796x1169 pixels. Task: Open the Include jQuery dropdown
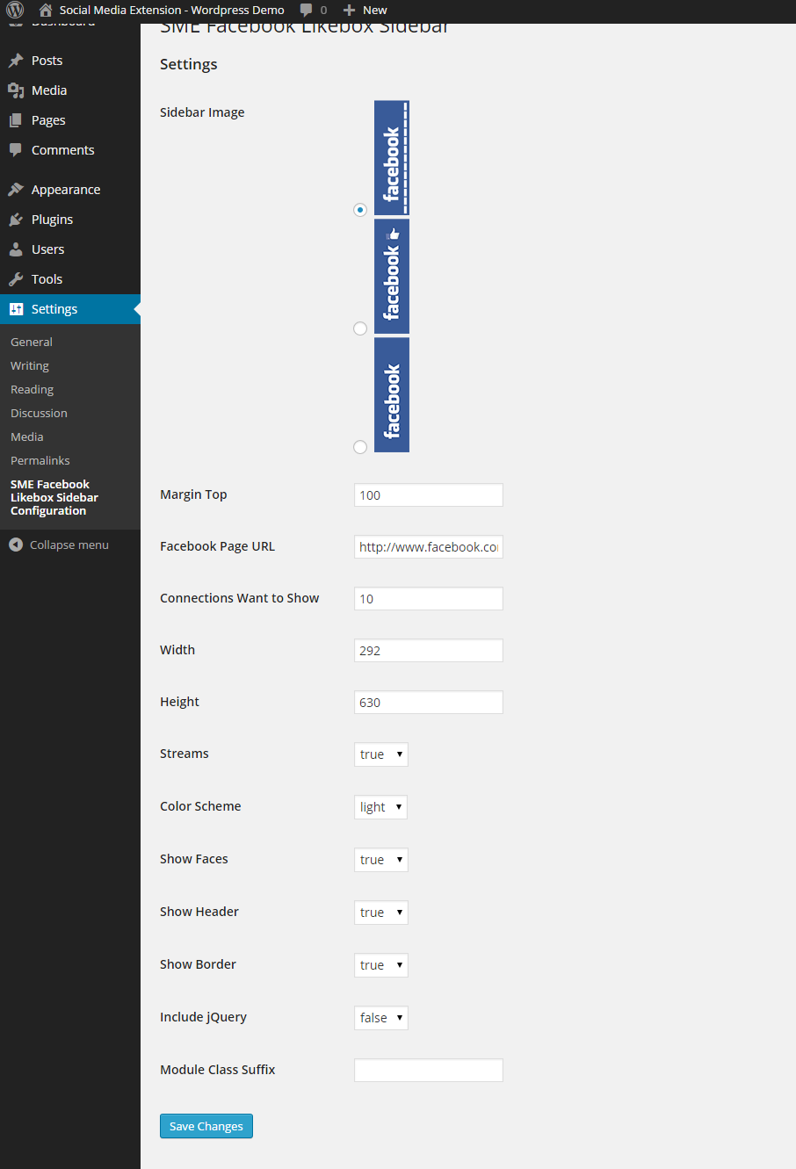coord(381,1018)
